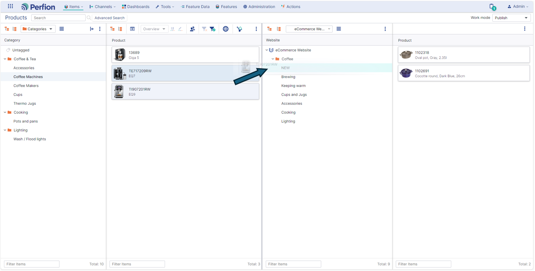Open Product panel's three-dot menu next to tag
The height and width of the screenshot is (271, 535).
256,29
